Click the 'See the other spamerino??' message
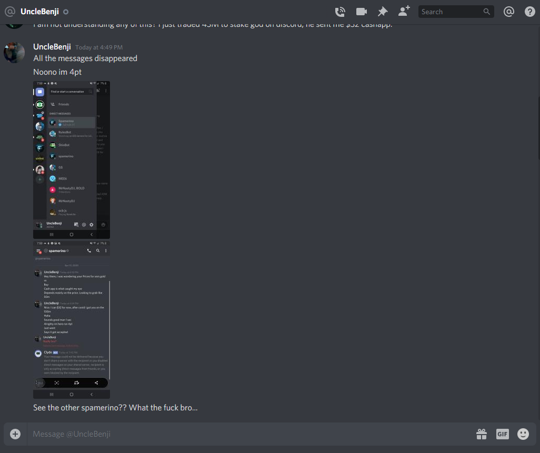Screen dimensions: 540x453 115,408
